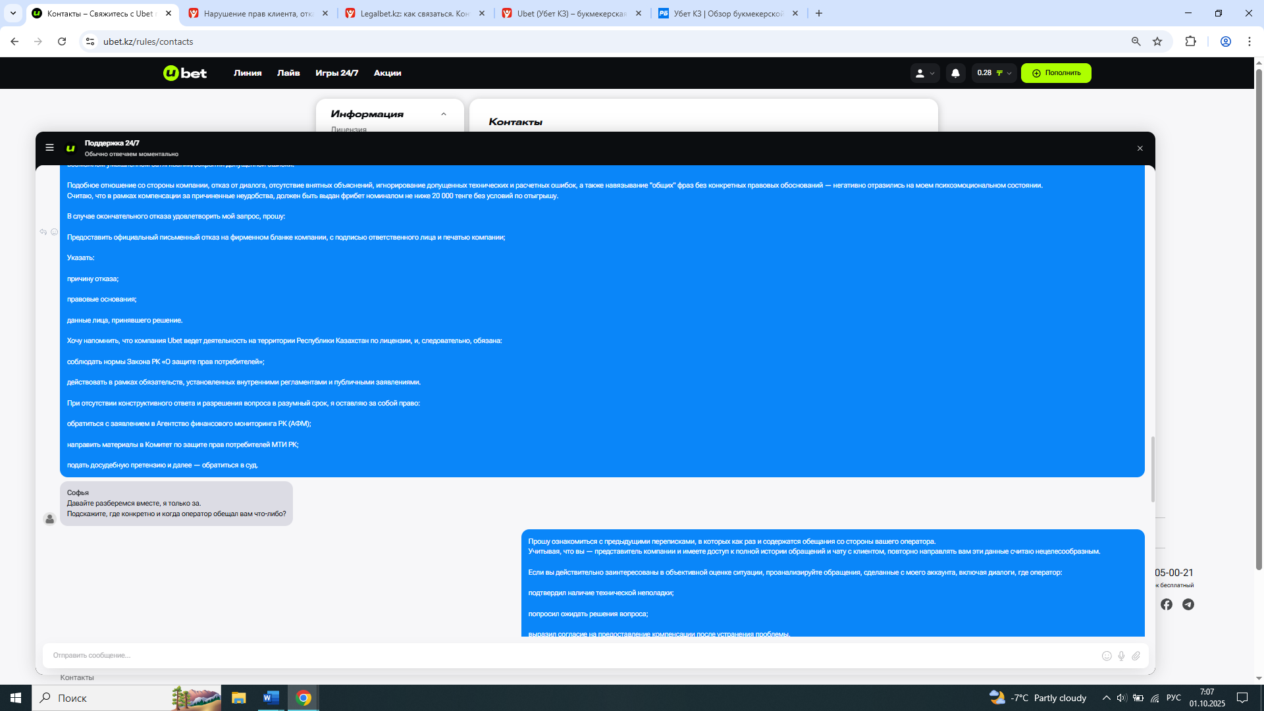Close the support chat window

[1140, 148]
